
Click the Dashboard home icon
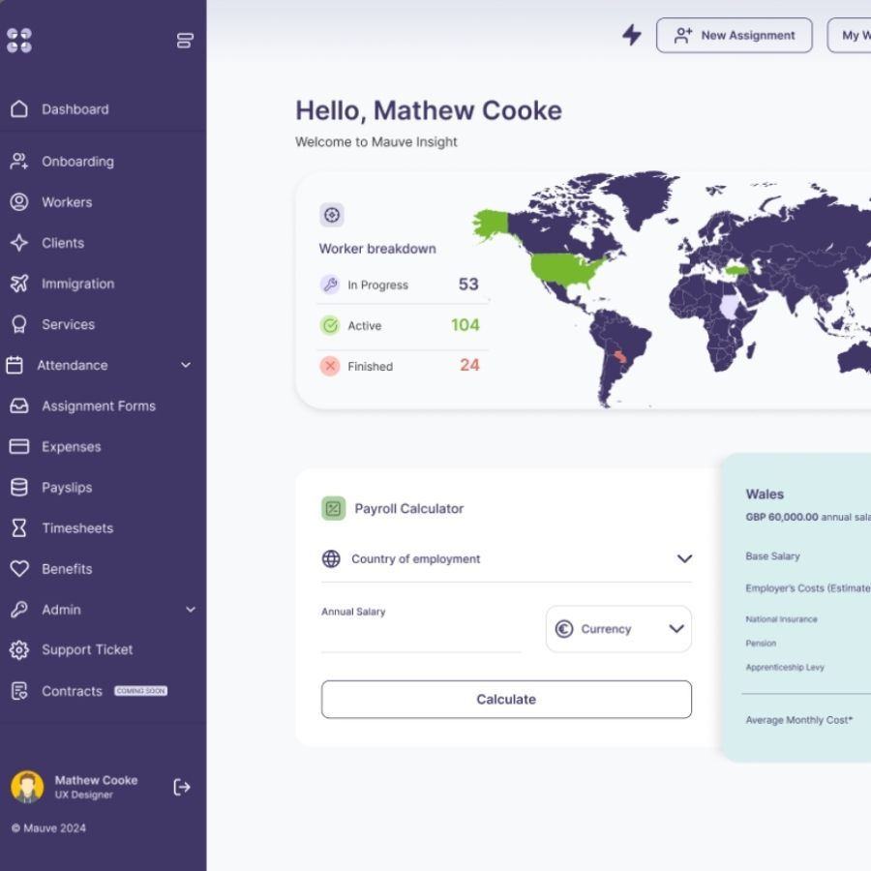(x=19, y=108)
